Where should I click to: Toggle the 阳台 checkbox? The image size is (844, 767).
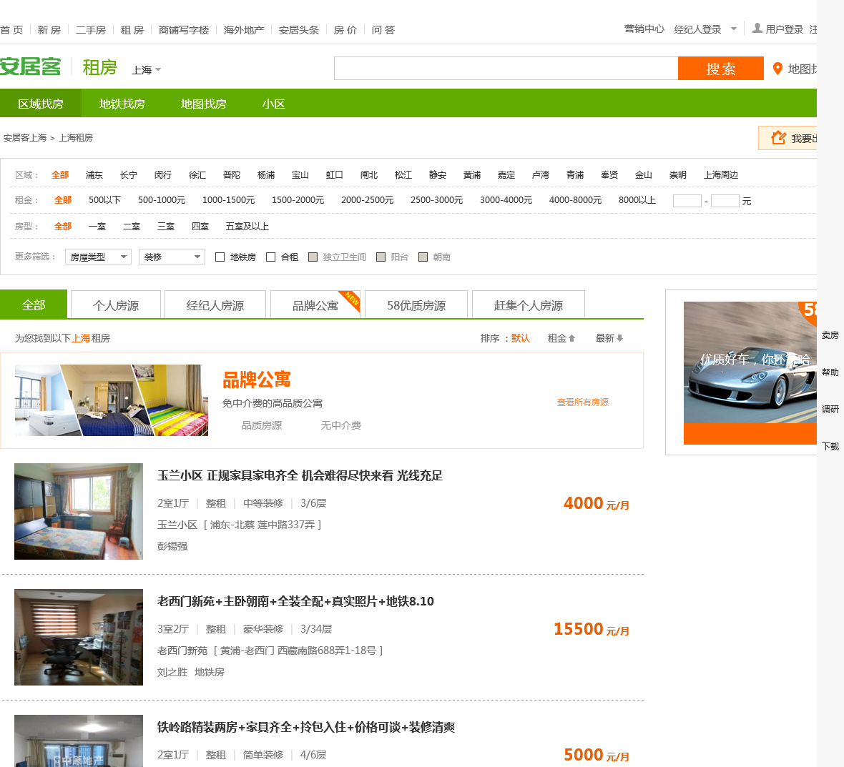pos(381,257)
